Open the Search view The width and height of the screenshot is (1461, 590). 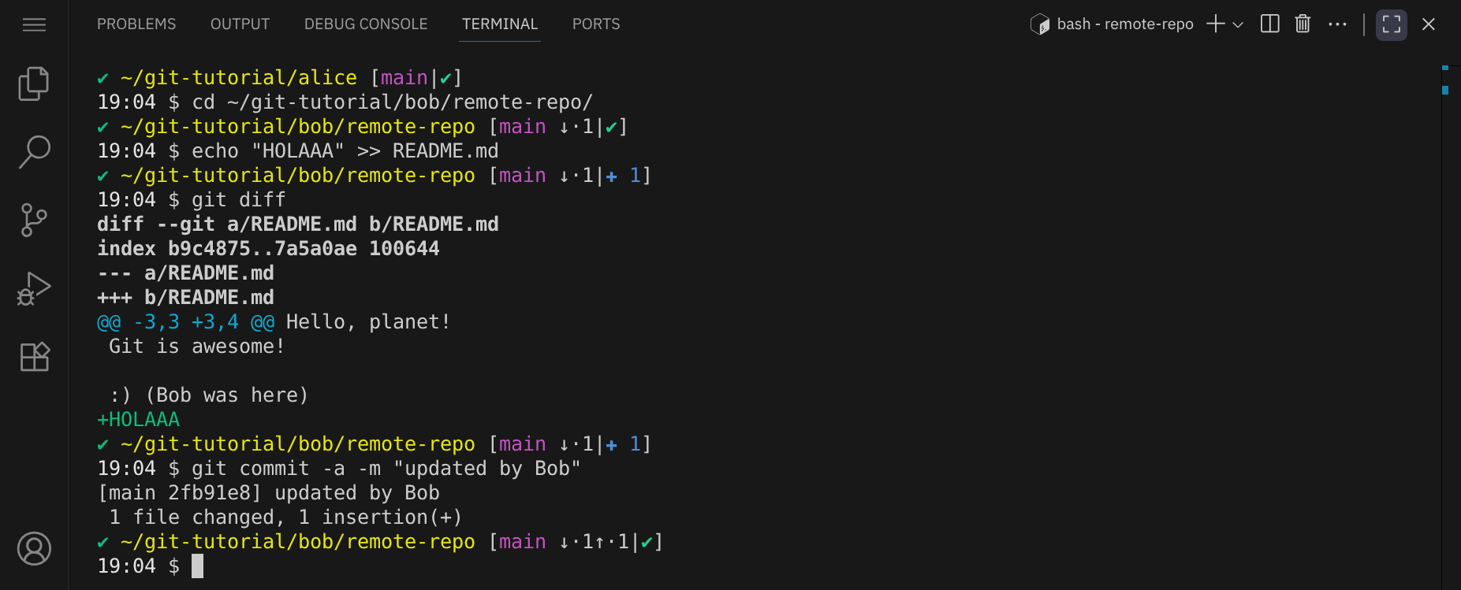point(34,151)
